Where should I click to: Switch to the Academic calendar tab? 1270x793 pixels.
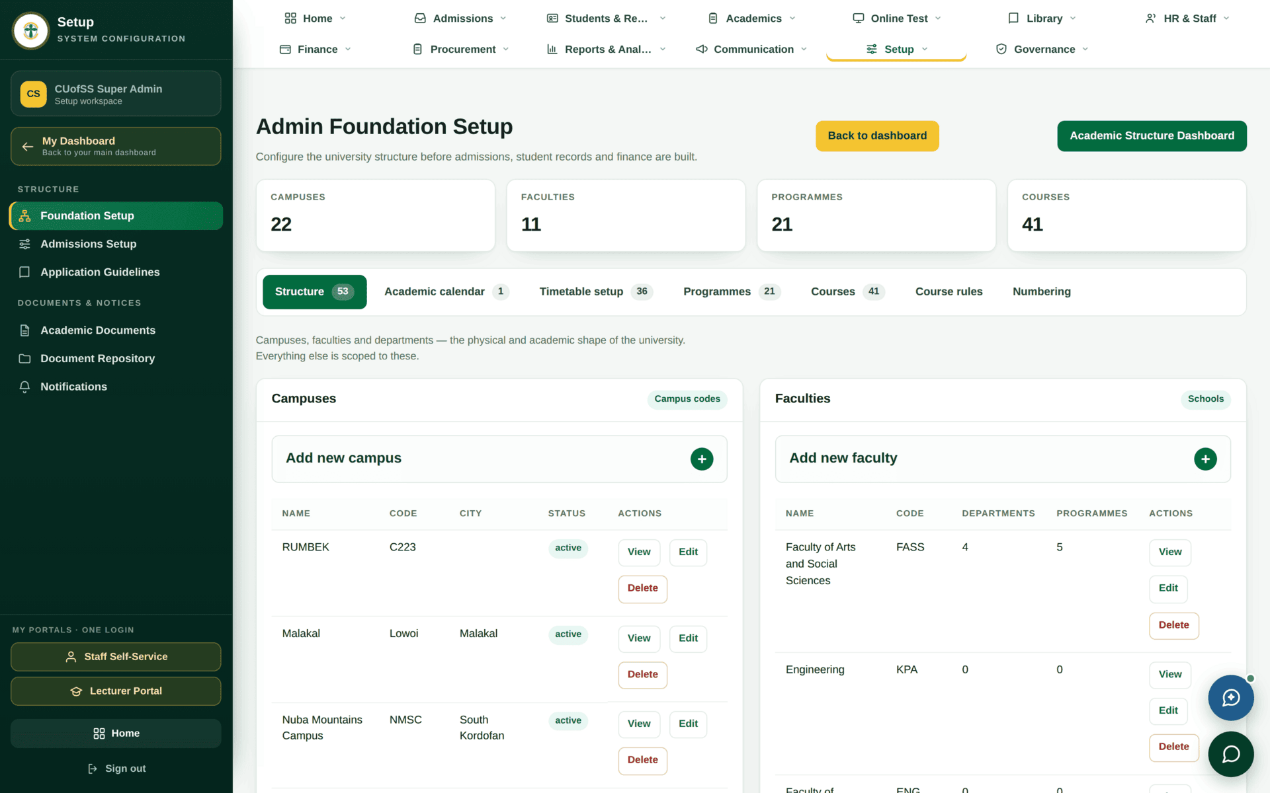coord(446,292)
